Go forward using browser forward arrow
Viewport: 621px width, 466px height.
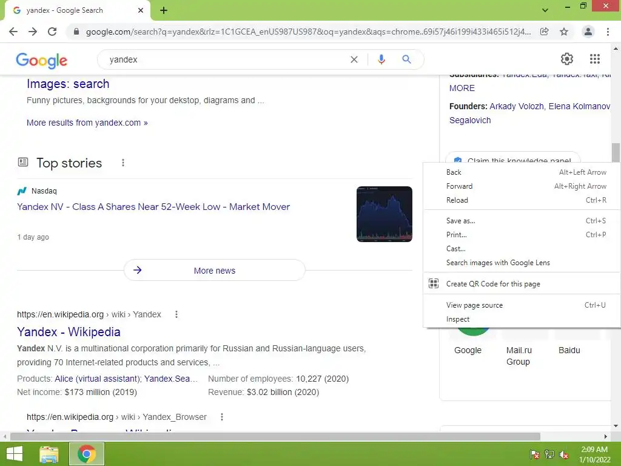click(33, 32)
